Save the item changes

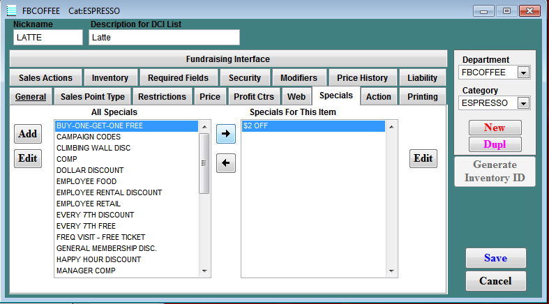pyautogui.click(x=495, y=258)
